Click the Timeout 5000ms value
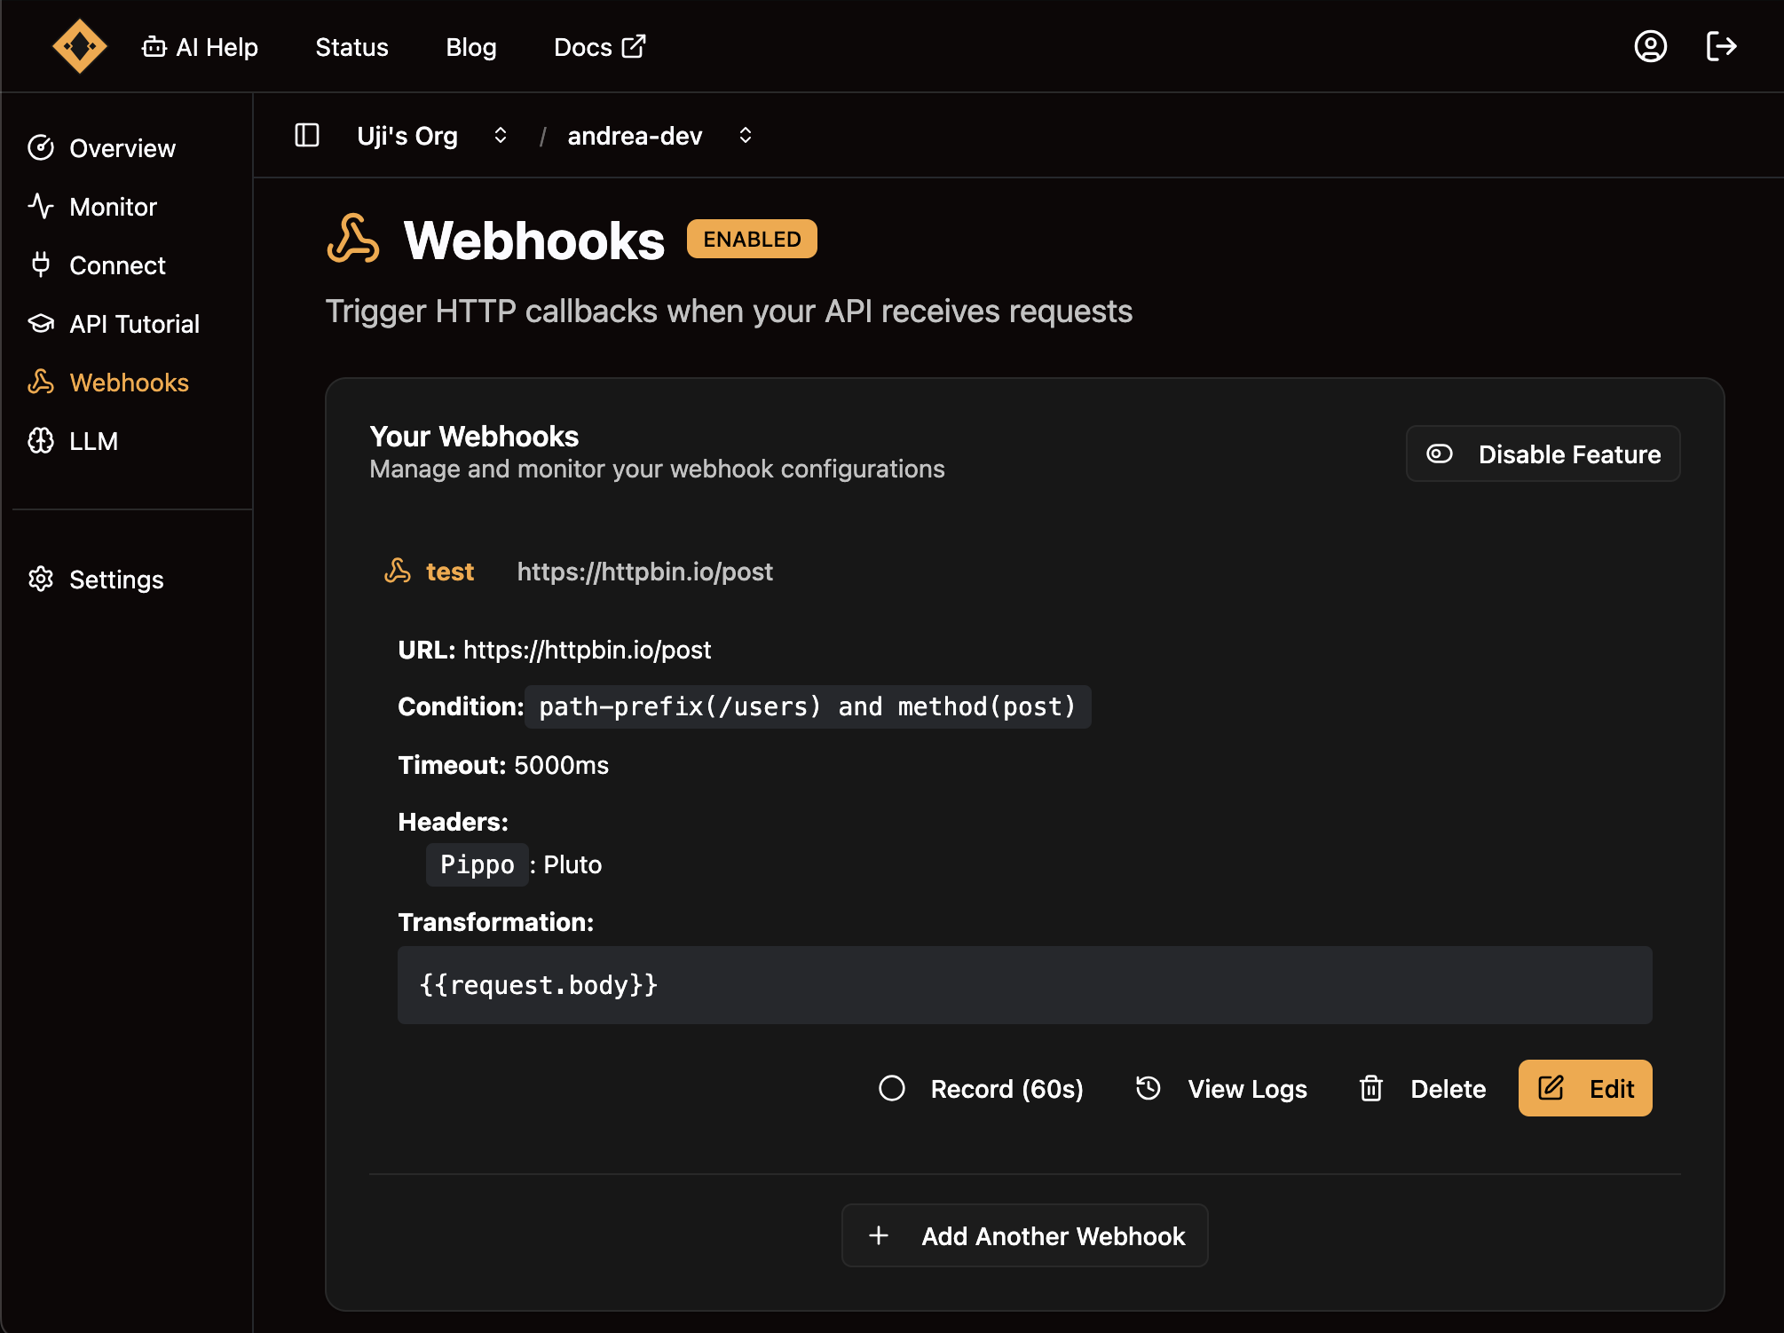The image size is (1784, 1333). click(x=561, y=765)
